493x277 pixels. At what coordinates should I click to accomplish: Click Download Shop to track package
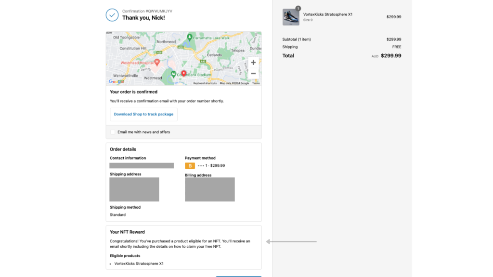pyautogui.click(x=143, y=114)
